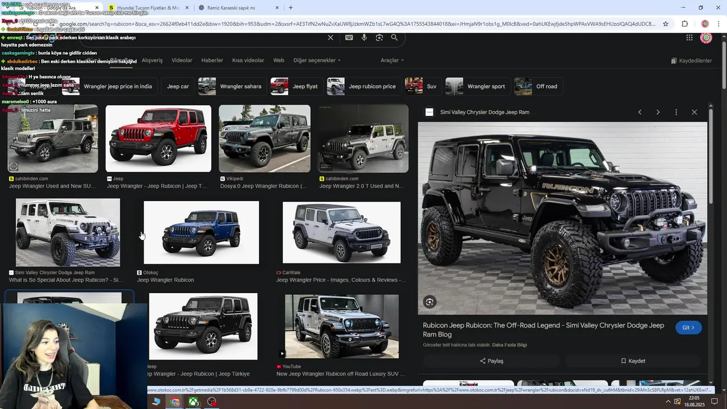Image resolution: width=727 pixels, height=409 pixels.
Task: Open the blue Jeep Wrangler Rubicon Otokoç thumbnail
Action: 201,232
